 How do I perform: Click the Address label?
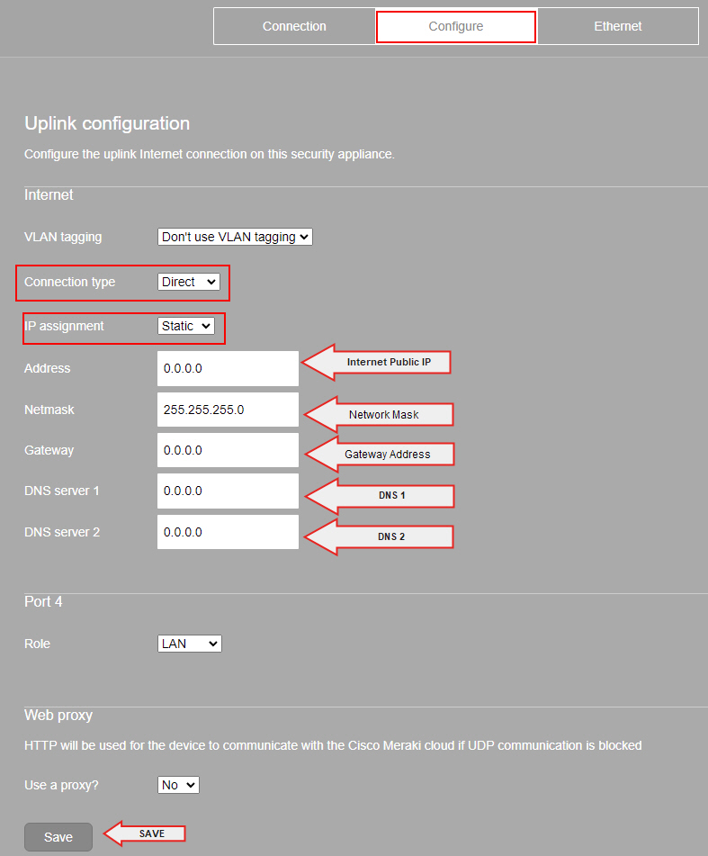(48, 368)
